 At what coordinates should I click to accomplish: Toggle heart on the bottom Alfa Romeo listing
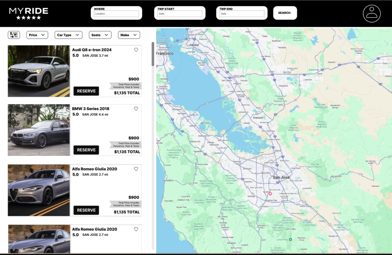pyautogui.click(x=136, y=229)
